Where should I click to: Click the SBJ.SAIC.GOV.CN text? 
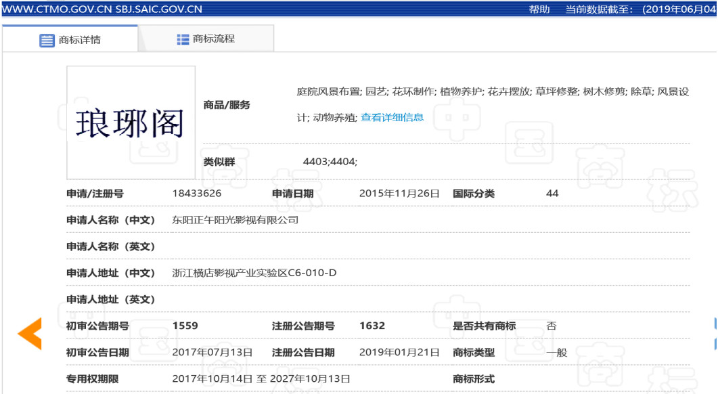click(159, 10)
